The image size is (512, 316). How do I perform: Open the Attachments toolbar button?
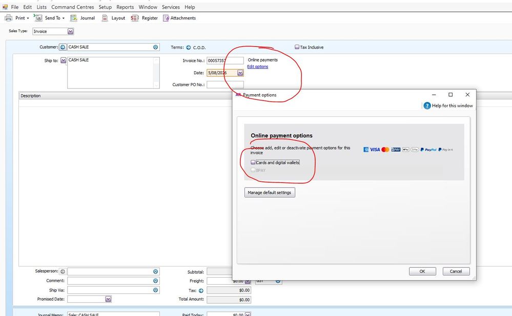(179, 18)
